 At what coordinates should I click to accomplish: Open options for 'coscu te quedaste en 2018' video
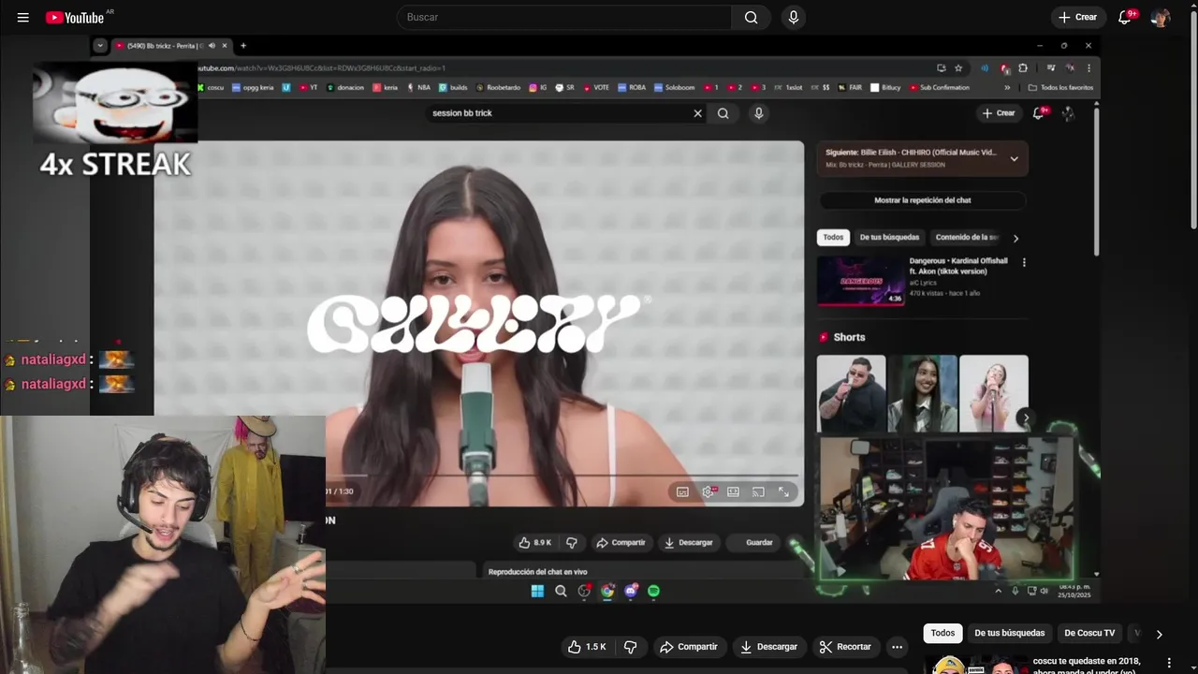click(x=1169, y=663)
